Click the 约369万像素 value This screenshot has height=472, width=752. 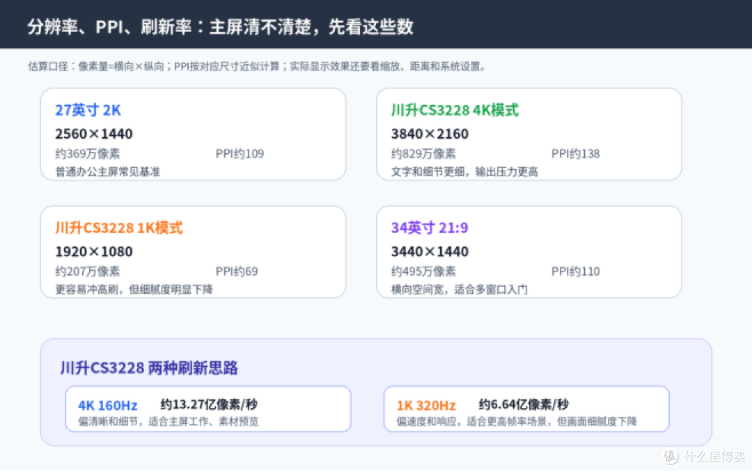(x=88, y=153)
